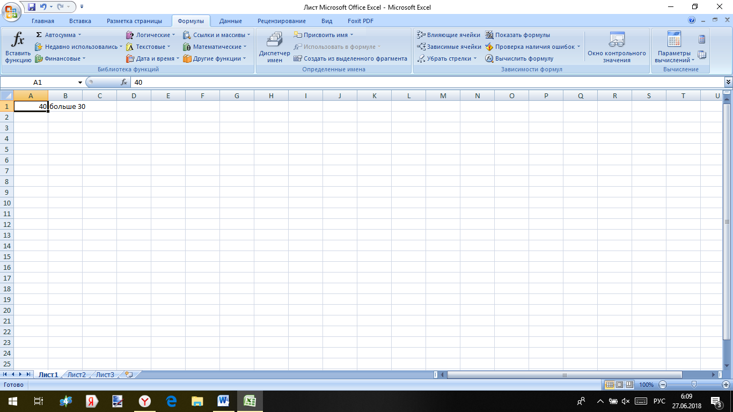The width and height of the screenshot is (733, 412).
Task: Open Окно контрольного значения watch window
Action: click(x=617, y=47)
